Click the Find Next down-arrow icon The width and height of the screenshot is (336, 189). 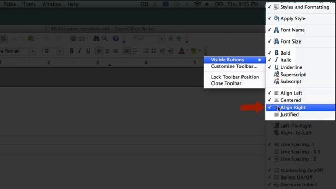click(171, 39)
